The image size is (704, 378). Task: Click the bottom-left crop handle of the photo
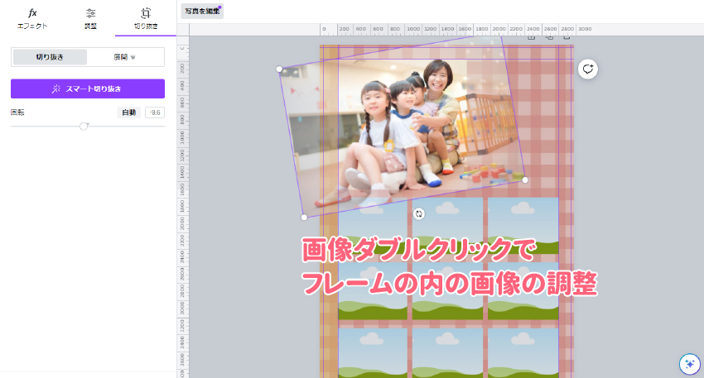coord(304,217)
